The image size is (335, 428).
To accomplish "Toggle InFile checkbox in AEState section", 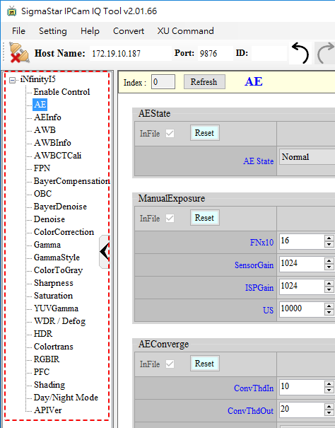I will (x=170, y=134).
